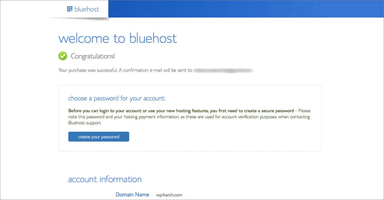384x200 pixels.
Task: Click the "Congratulations!" text
Action: [x=93, y=56]
